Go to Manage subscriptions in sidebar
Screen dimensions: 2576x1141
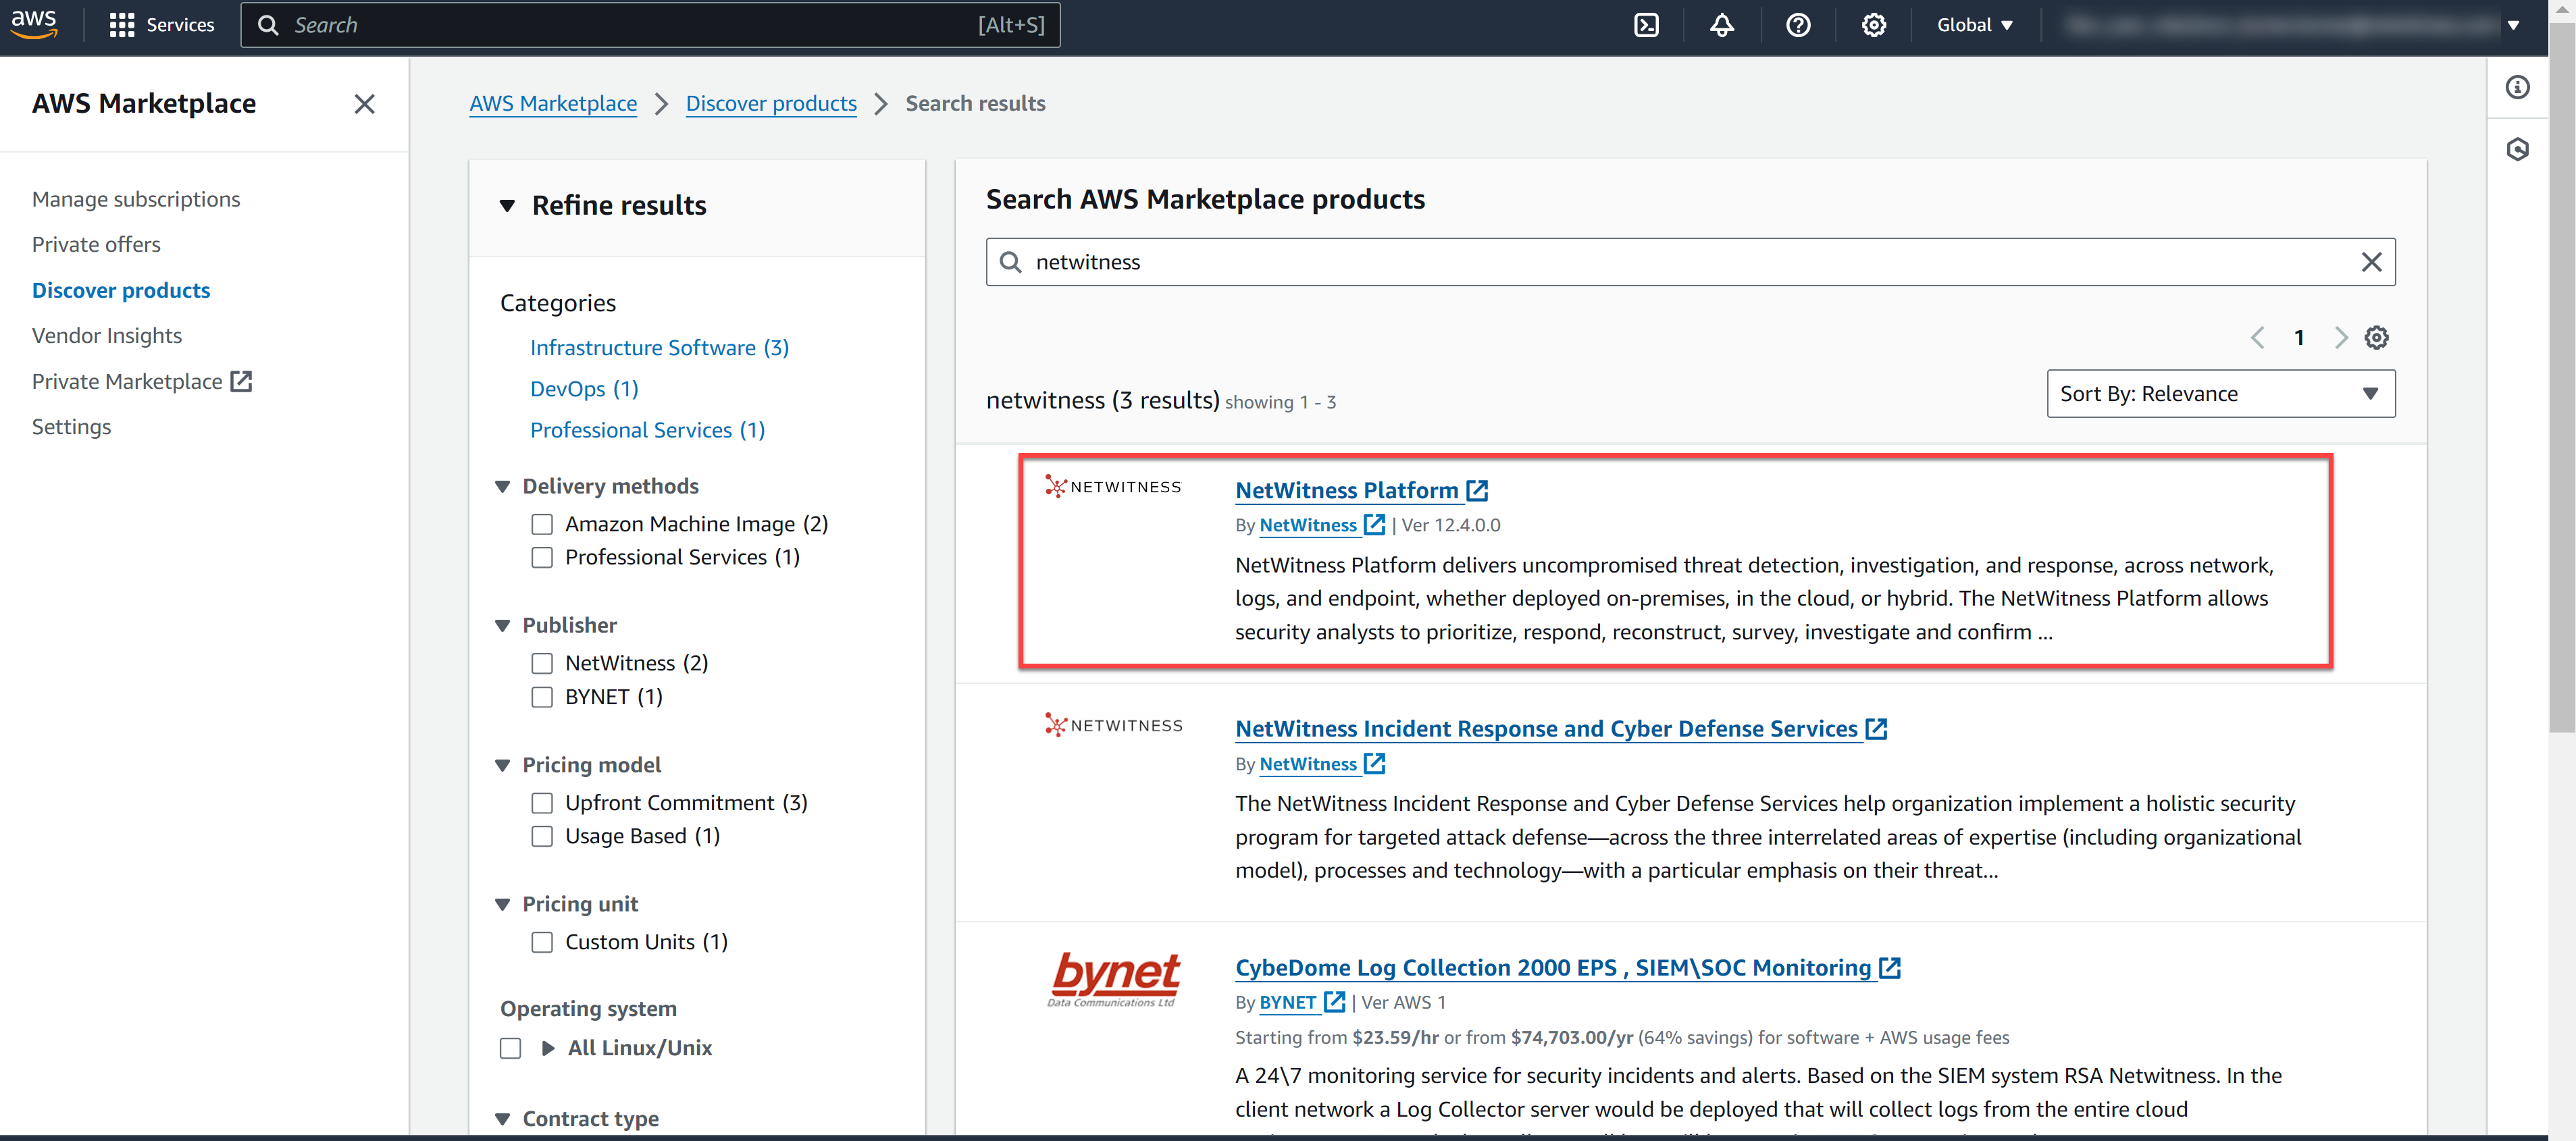point(136,199)
